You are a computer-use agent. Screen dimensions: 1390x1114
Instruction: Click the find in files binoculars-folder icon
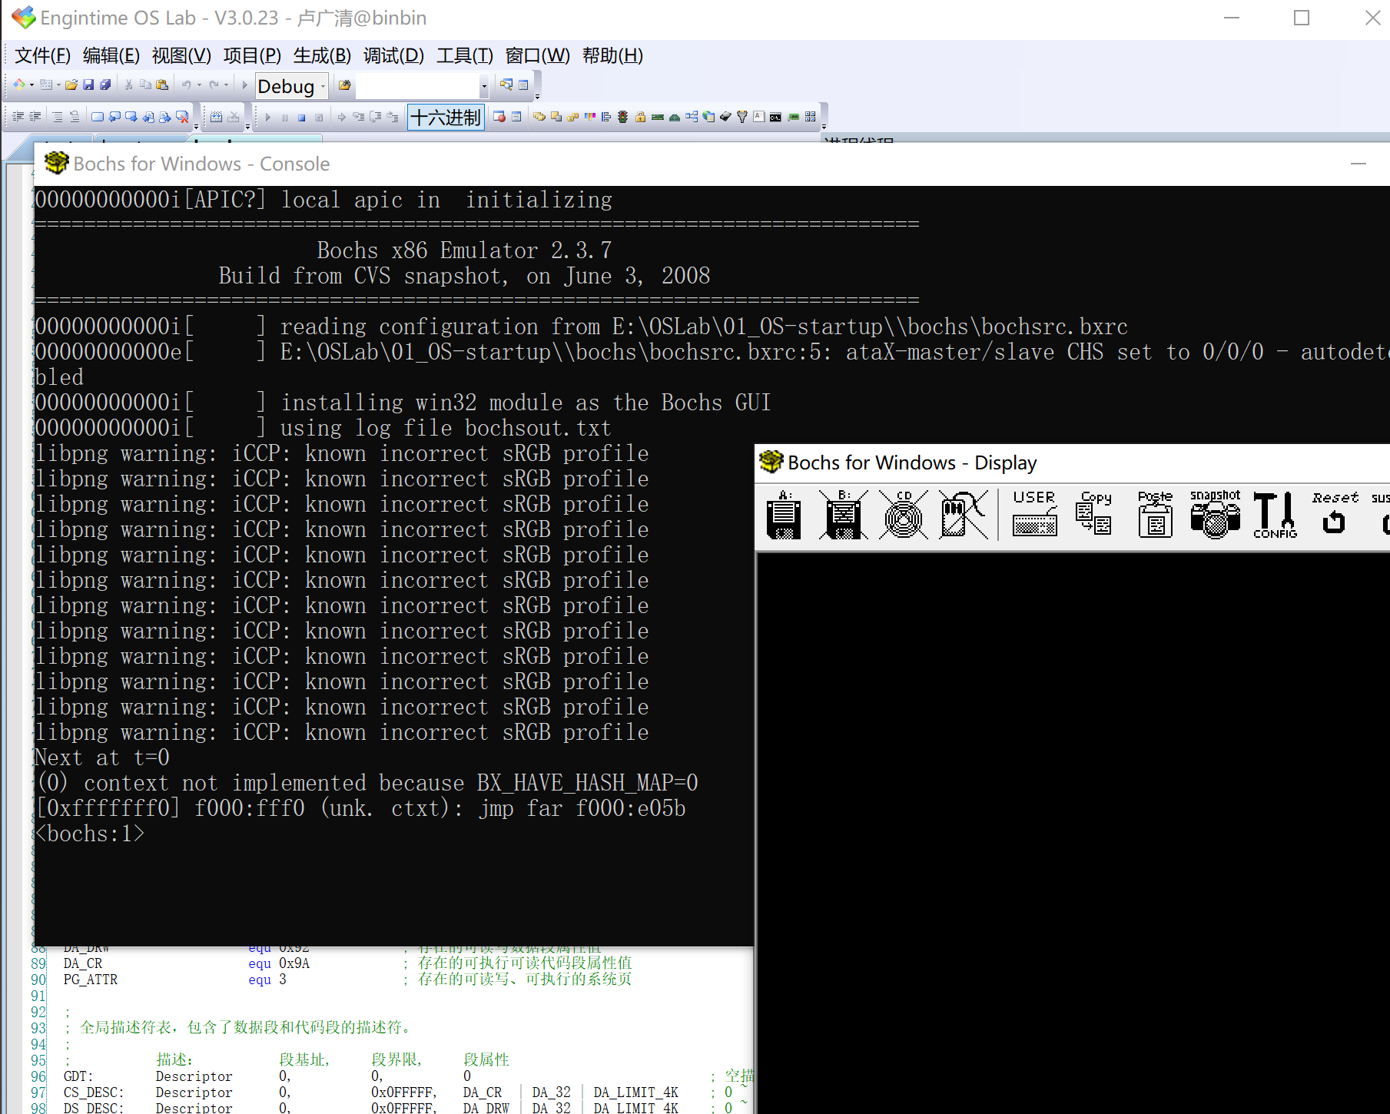(x=344, y=85)
